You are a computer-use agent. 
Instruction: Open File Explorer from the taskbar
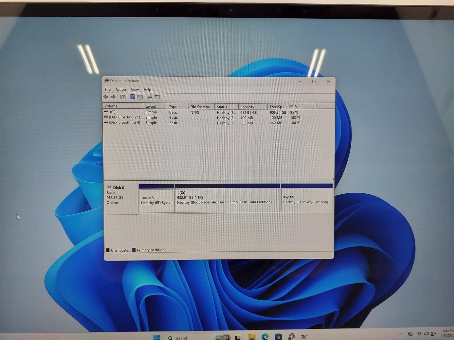coord(252,337)
